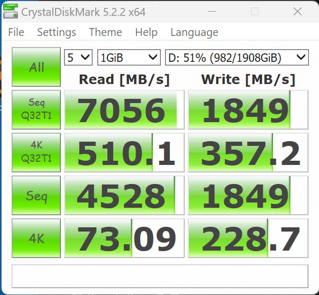Start the Seq Q32T1 test
The width and height of the screenshot is (319, 295).
[x=36, y=110]
